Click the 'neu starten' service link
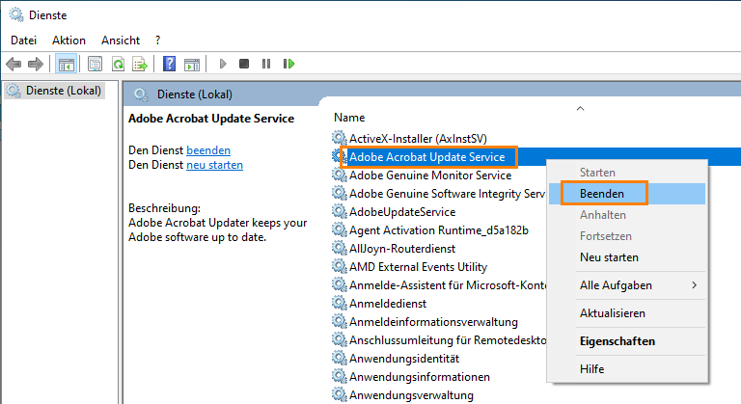The height and width of the screenshot is (404, 741). [214, 165]
